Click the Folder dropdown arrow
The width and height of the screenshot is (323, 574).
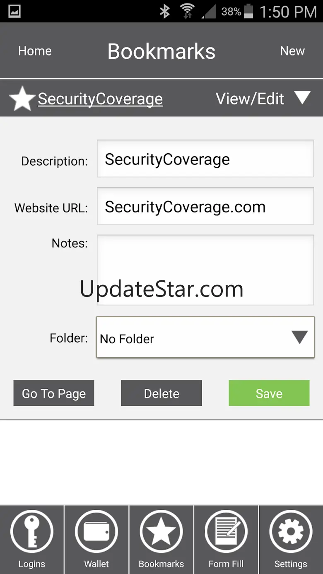299,337
